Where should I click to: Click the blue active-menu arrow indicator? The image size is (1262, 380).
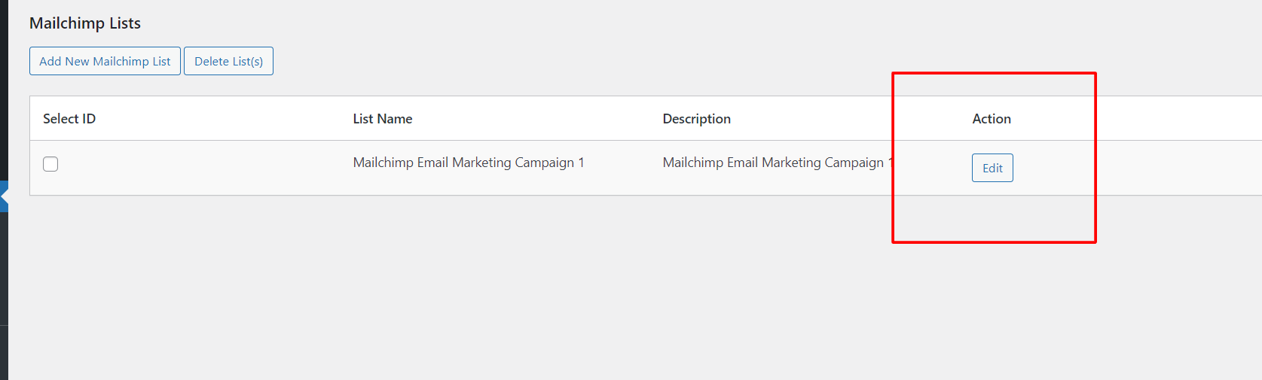[5, 196]
